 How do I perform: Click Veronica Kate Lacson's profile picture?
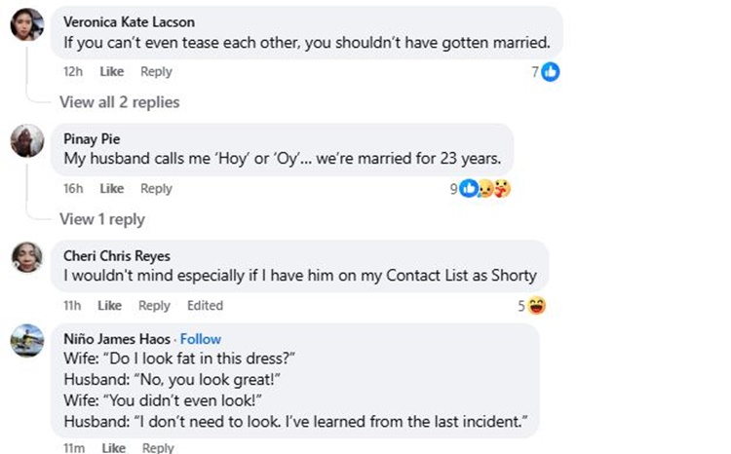[x=26, y=25]
